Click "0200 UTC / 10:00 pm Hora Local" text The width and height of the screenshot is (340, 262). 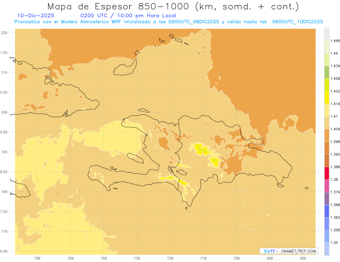click(x=128, y=16)
